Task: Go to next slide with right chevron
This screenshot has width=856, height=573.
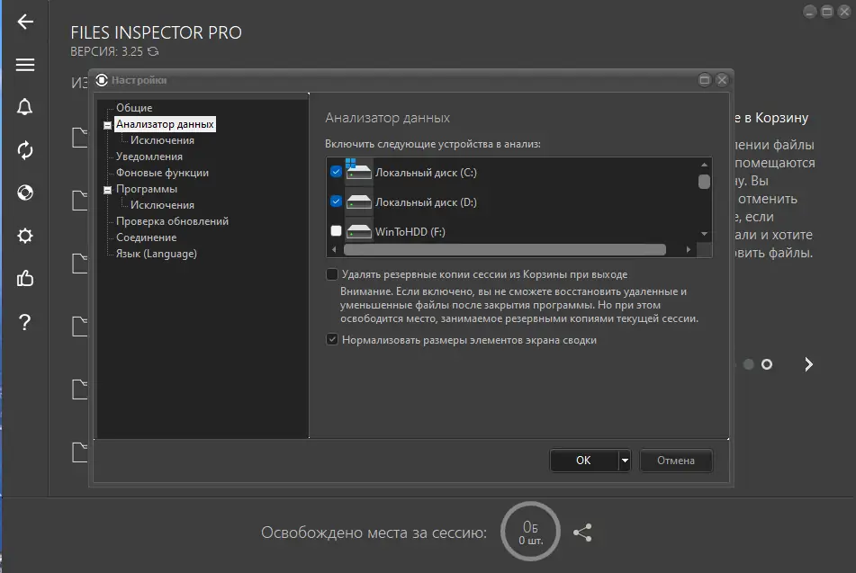Action: click(x=808, y=364)
